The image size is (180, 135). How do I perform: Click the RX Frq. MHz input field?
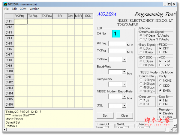click(117, 43)
